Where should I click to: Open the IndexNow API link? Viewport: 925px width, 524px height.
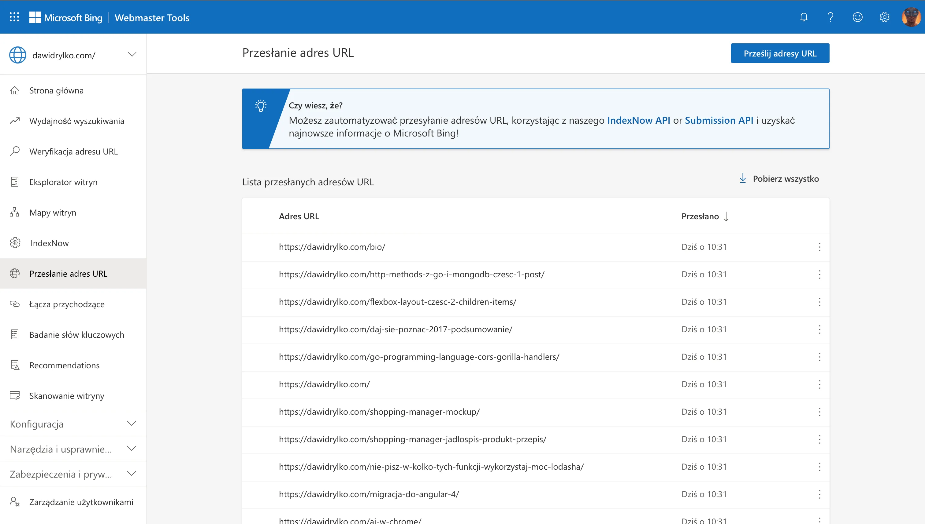(638, 120)
